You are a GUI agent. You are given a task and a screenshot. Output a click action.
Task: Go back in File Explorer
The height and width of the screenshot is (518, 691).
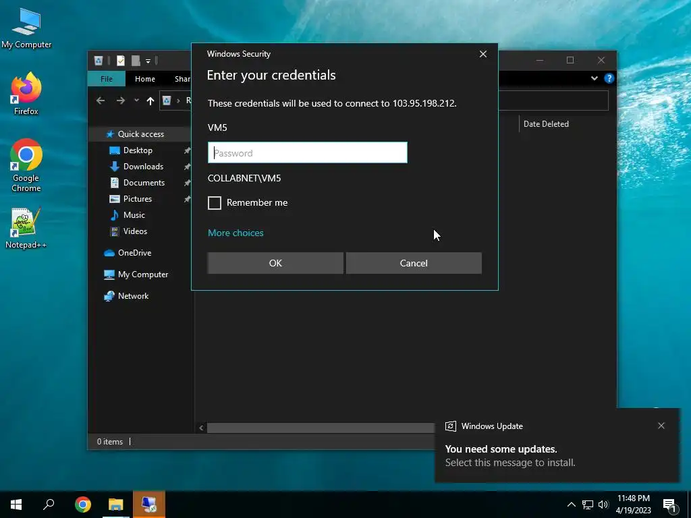101,101
